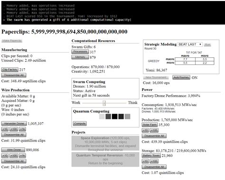Click Consumption: 1,938,513 MWs/sec text
Screen dimensions: 225x180
click(x=169, y=105)
